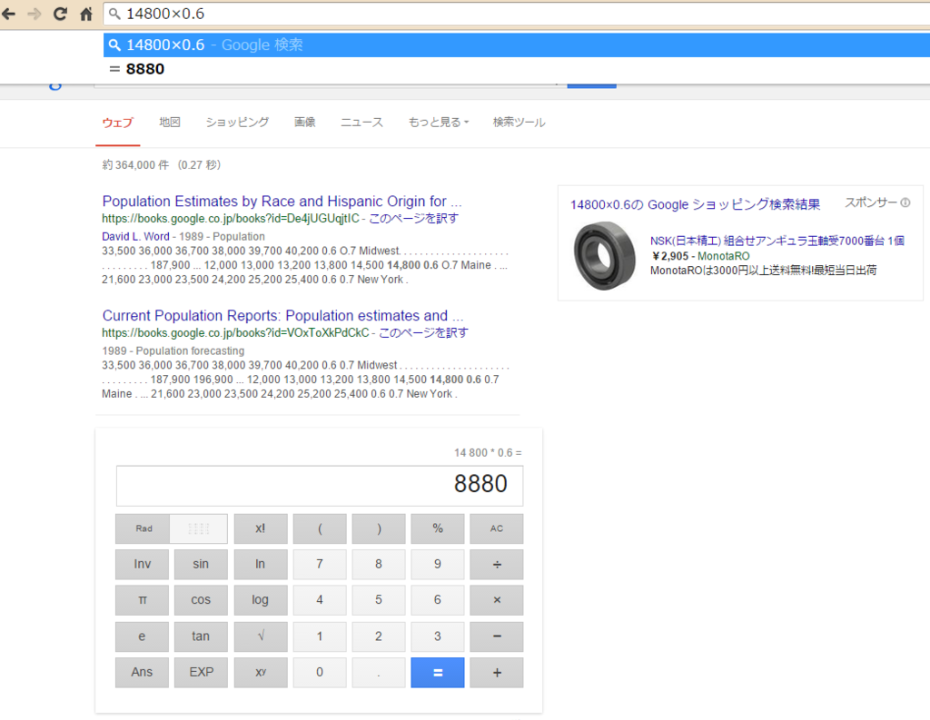Switch to the ウェブ tab
The width and height of the screenshot is (930, 720).
point(117,123)
